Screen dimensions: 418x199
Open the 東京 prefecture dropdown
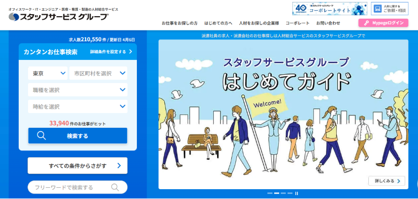[48, 73]
